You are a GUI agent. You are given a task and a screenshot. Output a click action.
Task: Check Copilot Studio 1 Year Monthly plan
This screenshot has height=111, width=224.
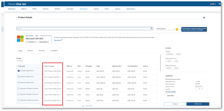point(19,83)
